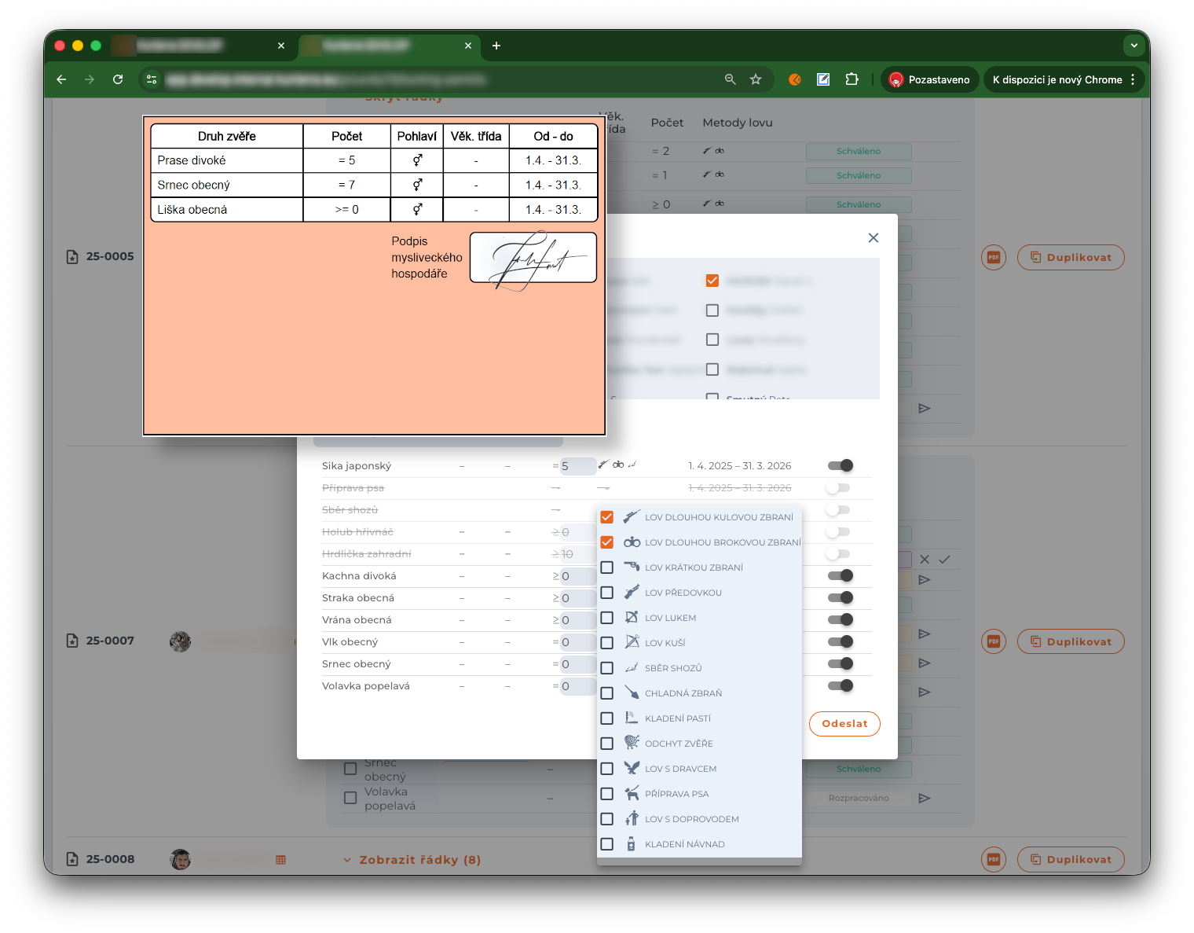Uncheck Lov dlouhou kulovou zbraní
This screenshot has width=1194, height=933.
(x=606, y=517)
